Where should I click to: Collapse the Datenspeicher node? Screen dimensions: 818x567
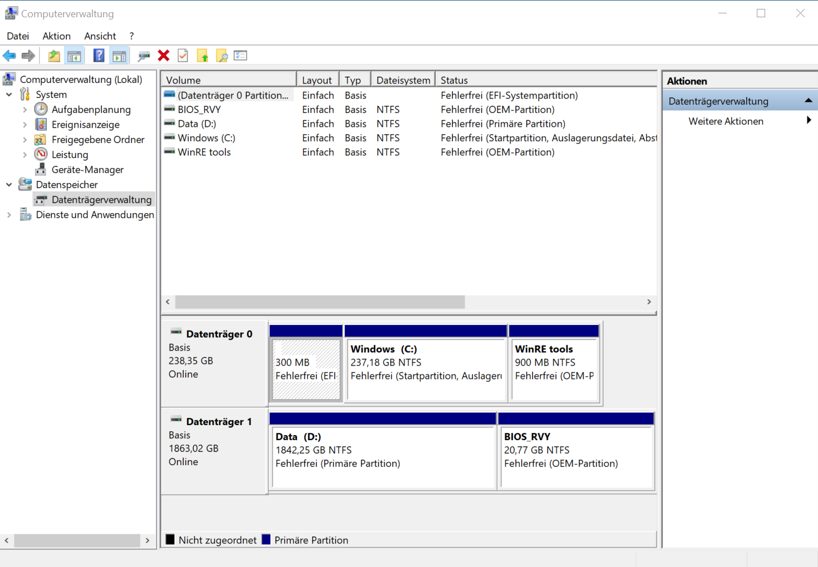pos(9,185)
